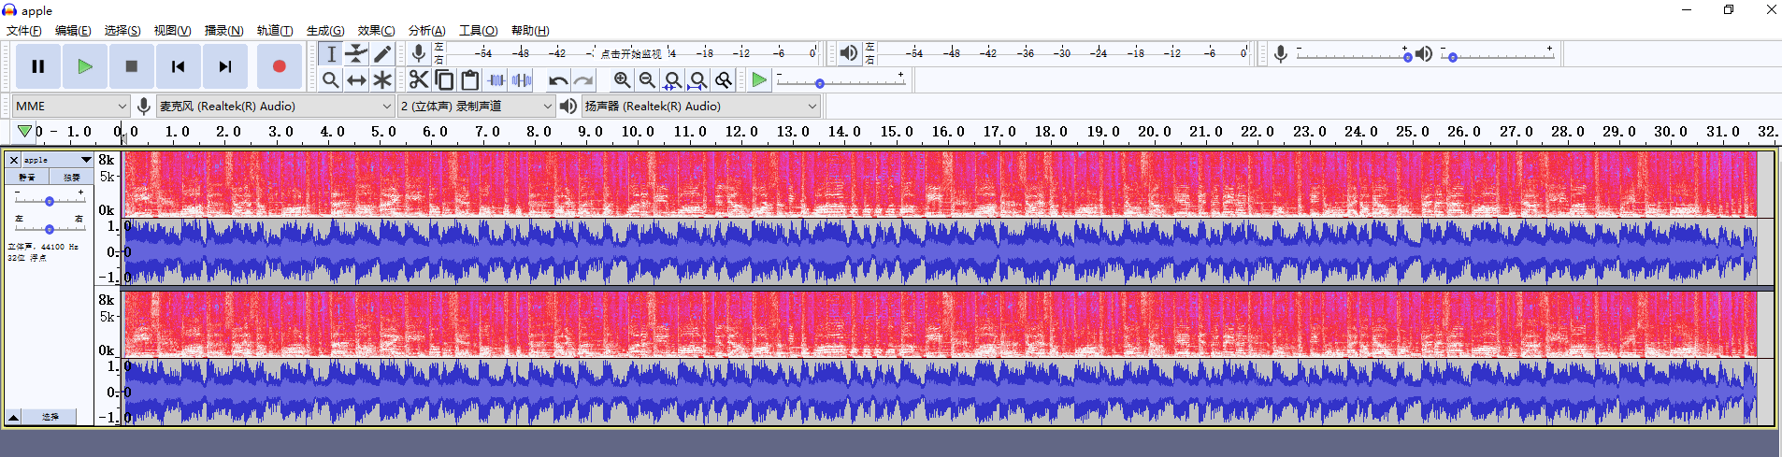1782x457 pixels.
Task: Solo the apple track (独奏)
Action: (72, 177)
